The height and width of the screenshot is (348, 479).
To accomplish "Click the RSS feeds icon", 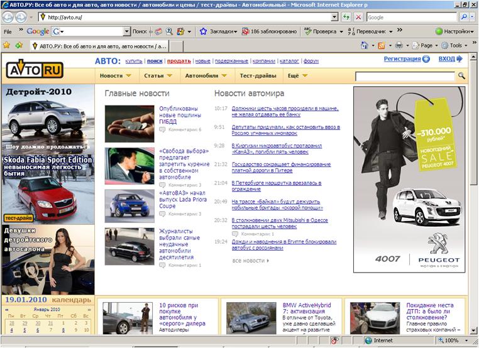I will (381, 45).
